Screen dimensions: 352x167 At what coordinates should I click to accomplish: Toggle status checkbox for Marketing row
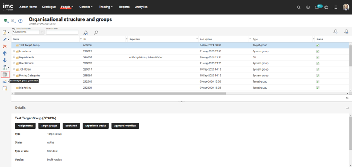pos(318,88)
